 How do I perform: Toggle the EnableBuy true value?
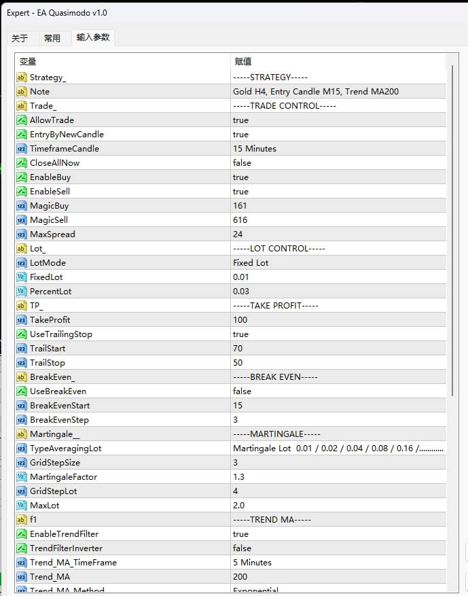[240, 177]
